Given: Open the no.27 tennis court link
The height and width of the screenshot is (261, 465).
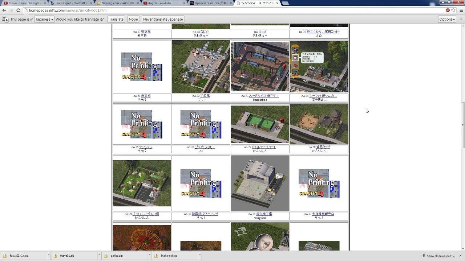Looking at the screenshot, I should 264,147.
